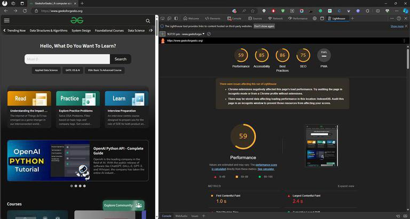Viewport: 410px width, 219px height.
Task: Open the Issues drawer tab
Action: coord(195,216)
